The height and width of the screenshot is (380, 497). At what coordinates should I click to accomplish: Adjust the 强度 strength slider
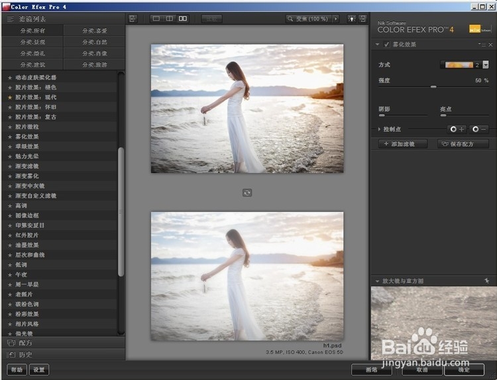click(433, 87)
